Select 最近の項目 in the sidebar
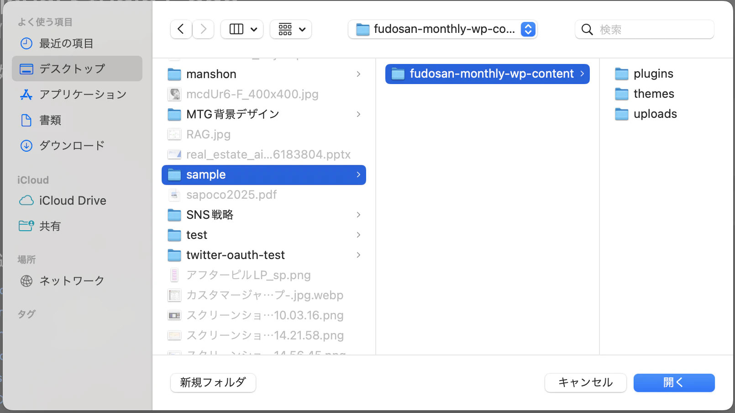This screenshot has width=735, height=413. coord(77,43)
